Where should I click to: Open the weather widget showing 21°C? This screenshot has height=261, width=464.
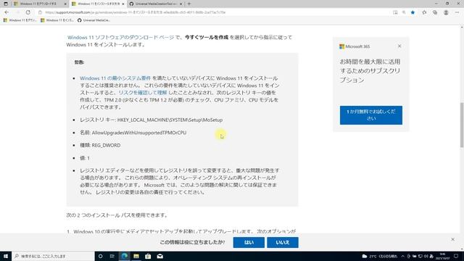[380, 256]
